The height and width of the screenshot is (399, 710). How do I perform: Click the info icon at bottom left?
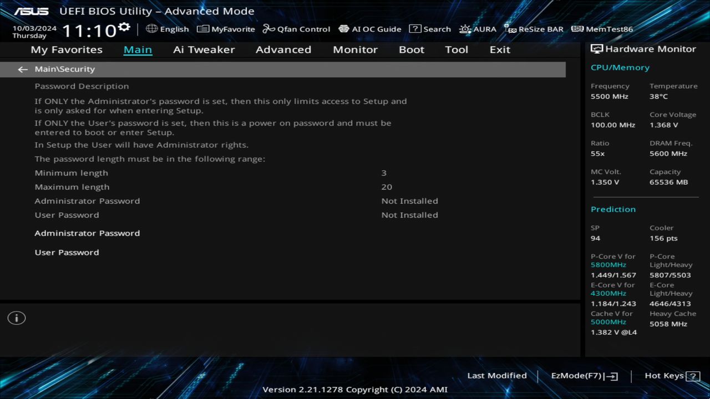click(16, 318)
